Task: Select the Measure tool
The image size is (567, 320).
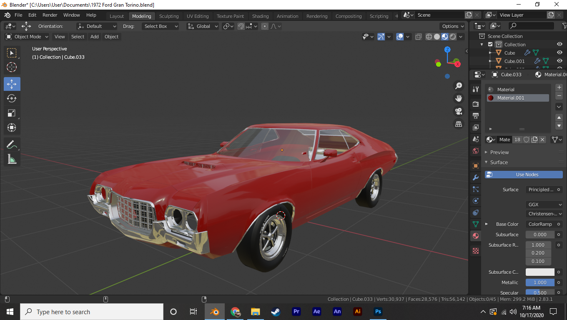Action: pos(12,159)
